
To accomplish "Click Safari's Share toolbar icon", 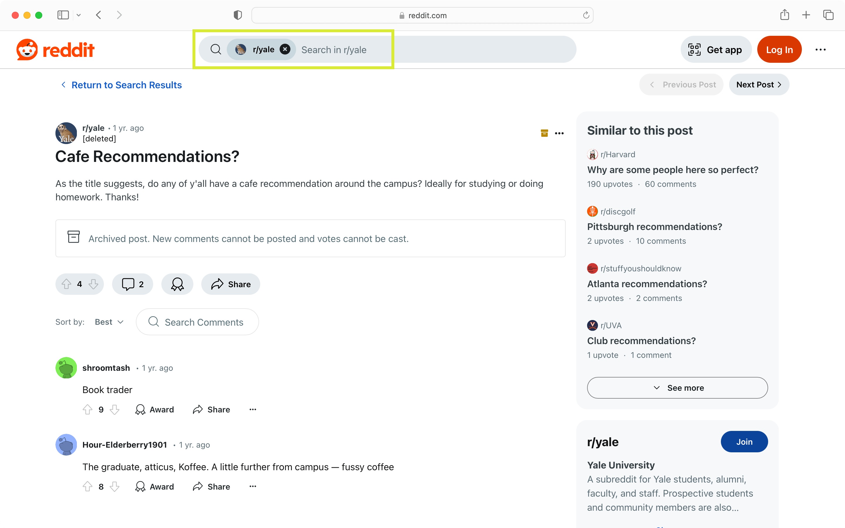I will click(x=785, y=15).
